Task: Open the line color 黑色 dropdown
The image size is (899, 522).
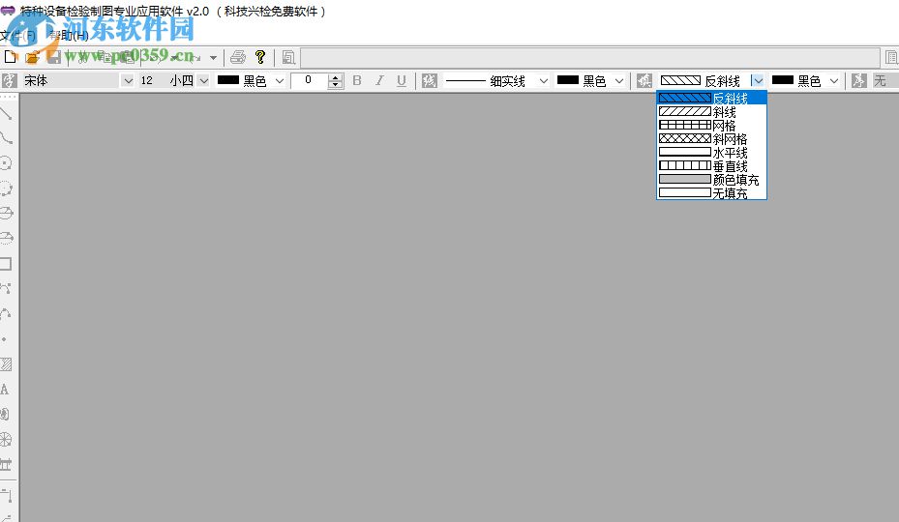Action: click(x=618, y=81)
